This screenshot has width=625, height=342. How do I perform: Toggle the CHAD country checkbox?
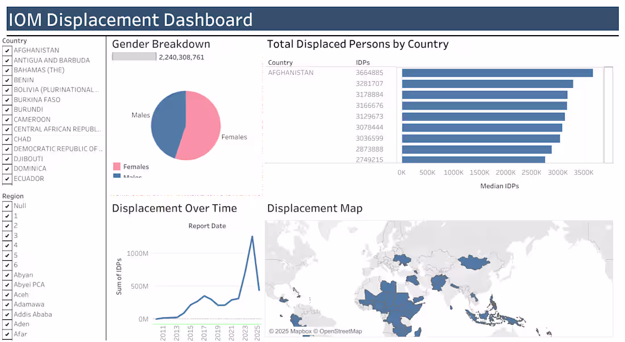(x=6, y=139)
